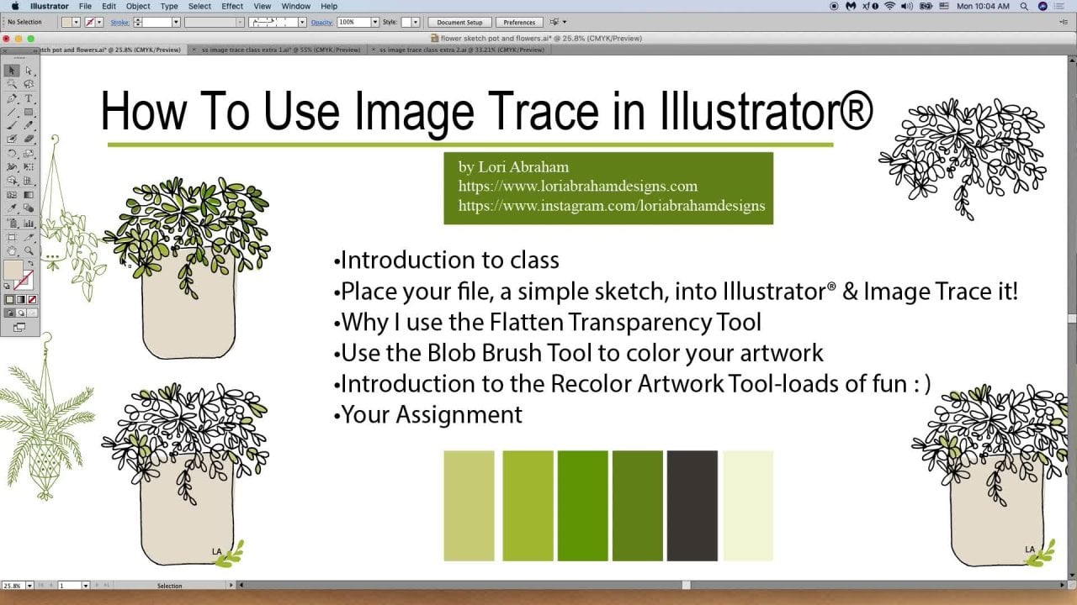Pick the Slice tool
Viewport: 1077px width, 605px height.
tap(29, 237)
